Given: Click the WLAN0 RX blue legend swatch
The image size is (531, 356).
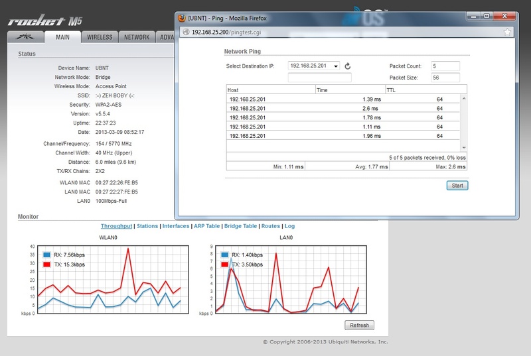Looking at the screenshot, I should (46, 255).
